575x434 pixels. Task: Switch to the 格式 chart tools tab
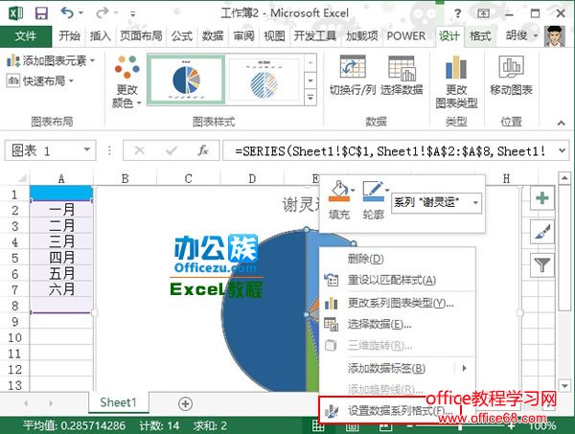click(480, 35)
